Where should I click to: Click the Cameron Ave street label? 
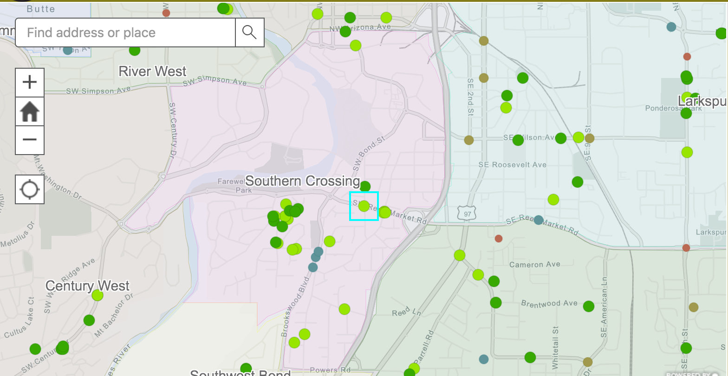click(x=535, y=265)
